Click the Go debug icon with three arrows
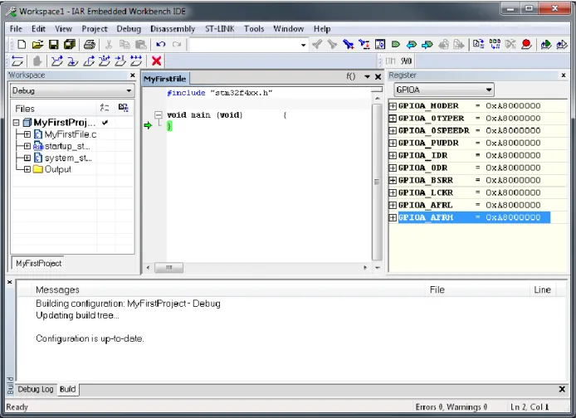This screenshot has height=418, width=576. pyautogui.click(x=136, y=61)
